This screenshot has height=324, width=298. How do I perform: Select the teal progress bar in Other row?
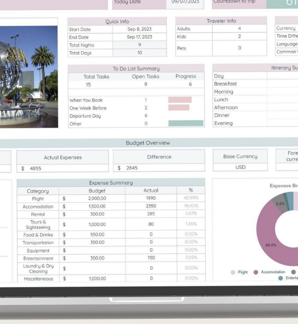[x=186, y=123]
